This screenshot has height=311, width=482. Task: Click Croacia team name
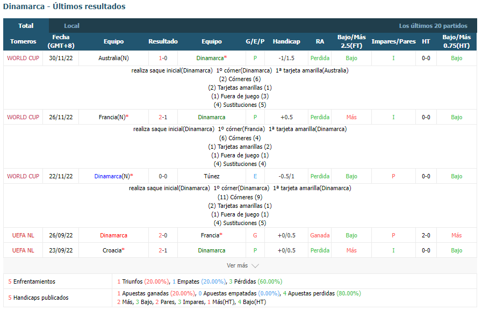113,250
